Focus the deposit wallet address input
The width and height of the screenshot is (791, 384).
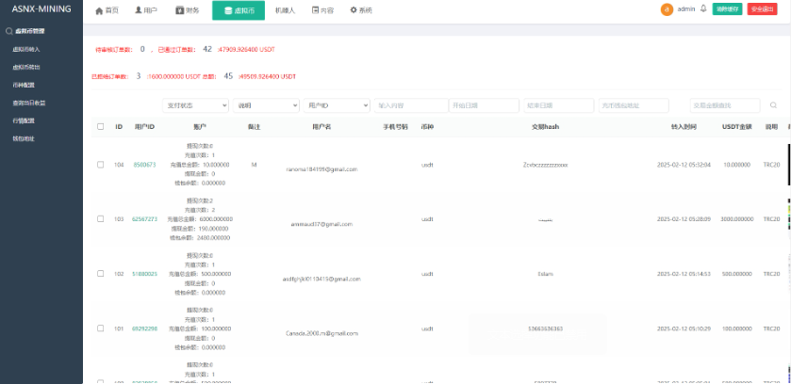coord(634,105)
